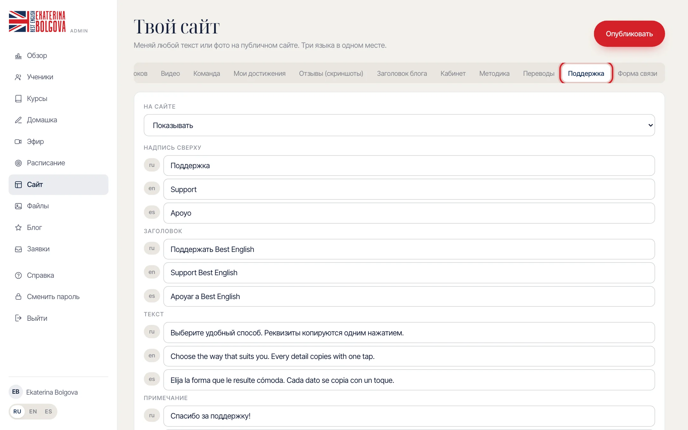This screenshot has width=688, height=430.
Task: Edit the Spanish Apoyo caption field
Action: (x=409, y=213)
